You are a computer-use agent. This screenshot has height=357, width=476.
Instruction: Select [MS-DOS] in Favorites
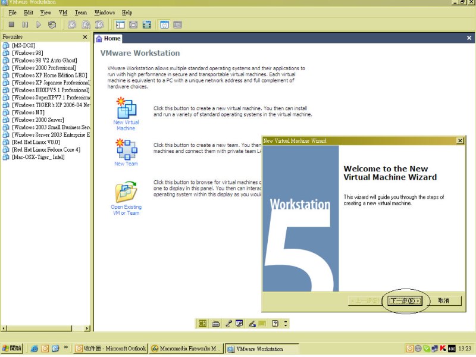point(24,46)
